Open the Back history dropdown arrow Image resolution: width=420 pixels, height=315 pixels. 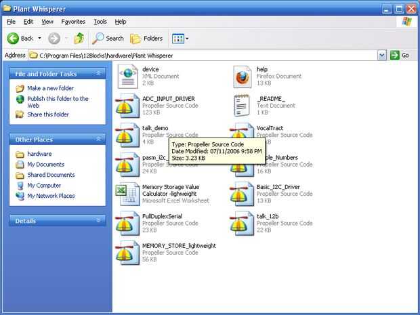coord(40,39)
